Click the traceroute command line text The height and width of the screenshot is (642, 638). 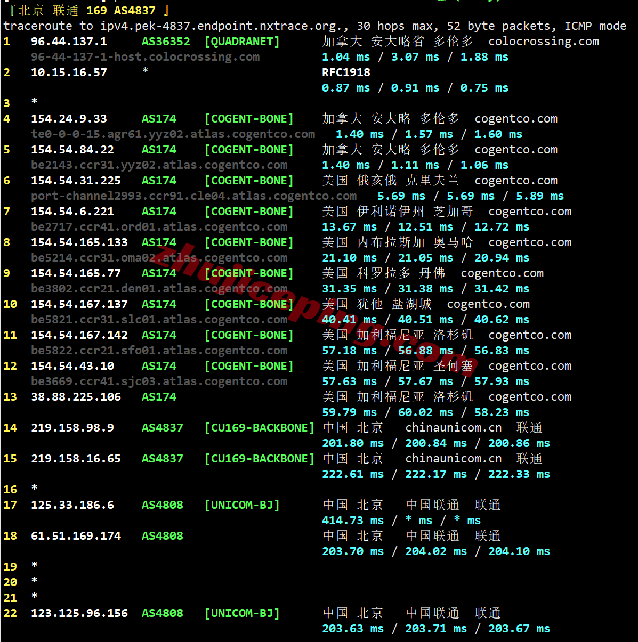[315, 26]
